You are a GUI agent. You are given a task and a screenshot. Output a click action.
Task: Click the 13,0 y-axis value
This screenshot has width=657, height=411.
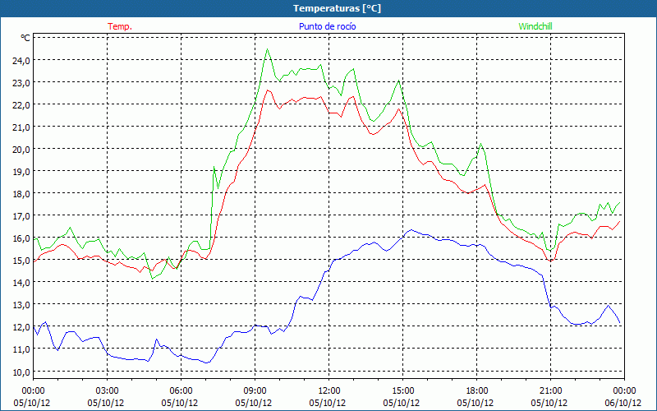coord(21,305)
